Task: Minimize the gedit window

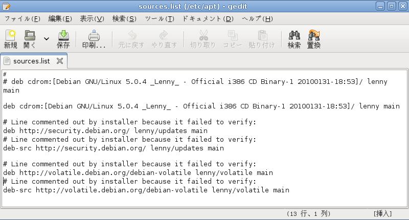Action: click(380, 6)
